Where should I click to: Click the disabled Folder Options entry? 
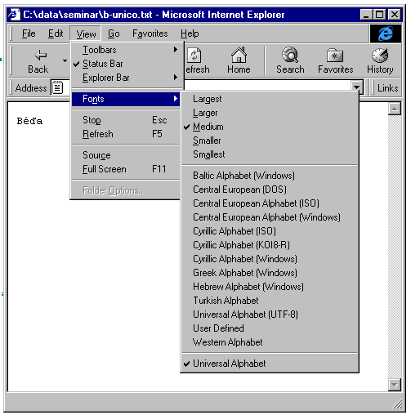pos(126,190)
